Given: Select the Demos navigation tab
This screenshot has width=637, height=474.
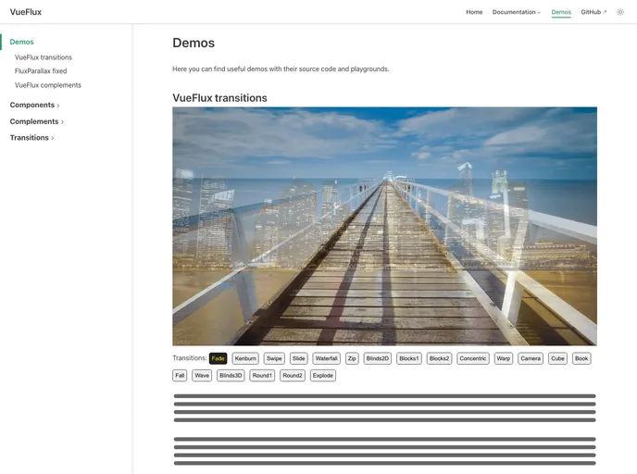Looking at the screenshot, I should tap(561, 12).
